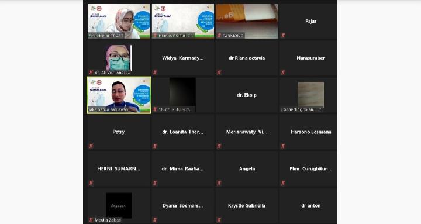
Task: Click the name 'dr. Mirna Raafia...'
Action: (x=183, y=168)
